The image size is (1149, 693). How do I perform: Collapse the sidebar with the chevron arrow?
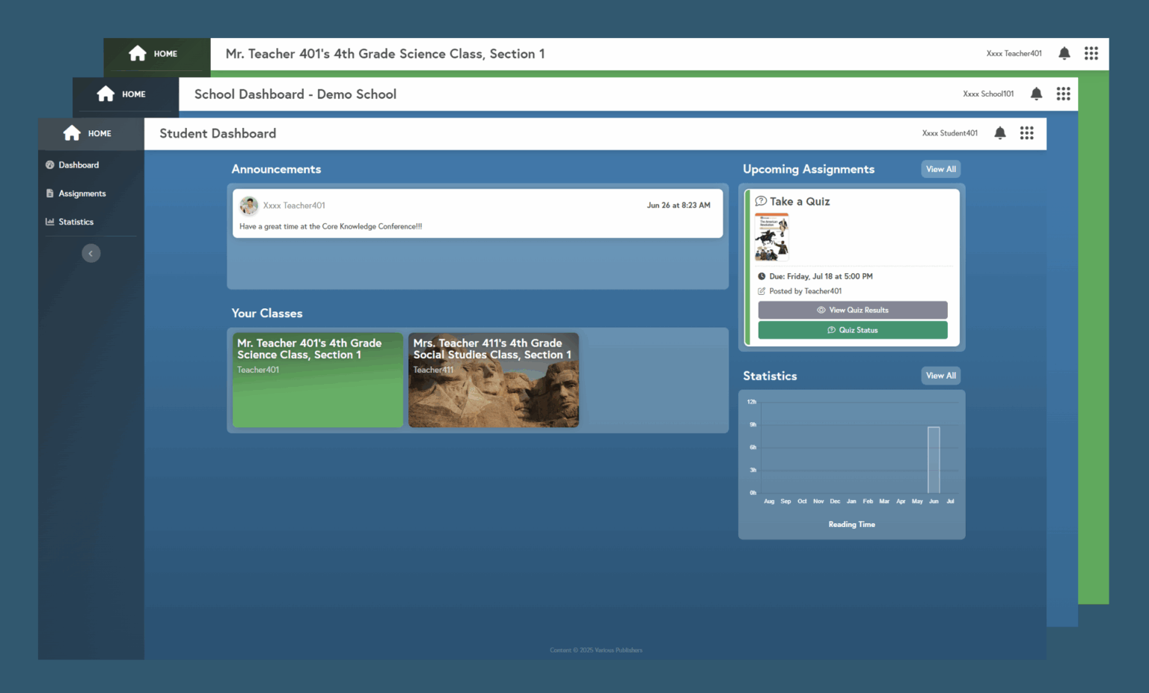point(91,253)
